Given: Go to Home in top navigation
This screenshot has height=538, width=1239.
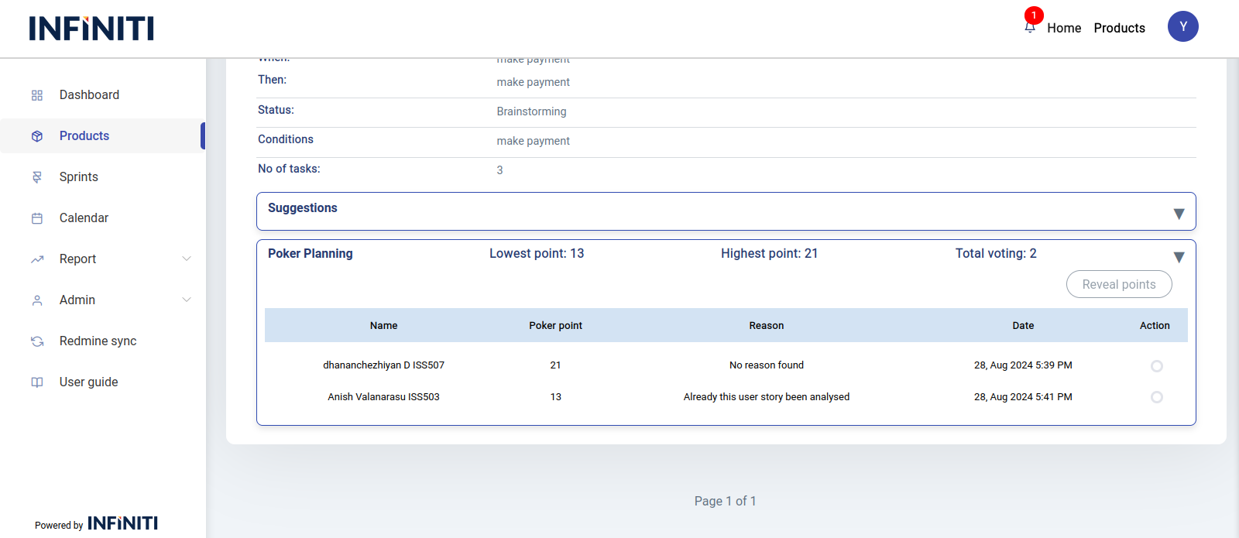Looking at the screenshot, I should click(x=1064, y=28).
